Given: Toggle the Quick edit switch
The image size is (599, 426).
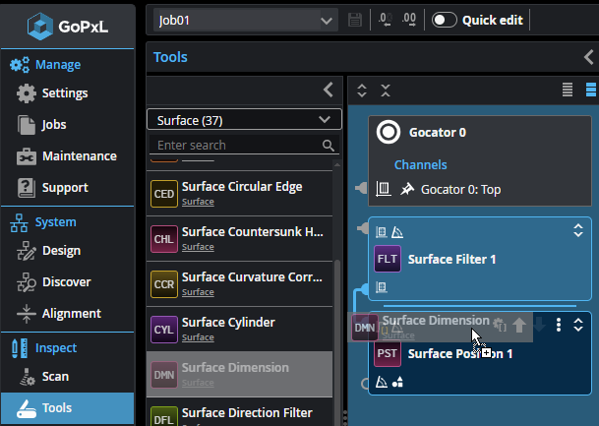Looking at the screenshot, I should (445, 20).
